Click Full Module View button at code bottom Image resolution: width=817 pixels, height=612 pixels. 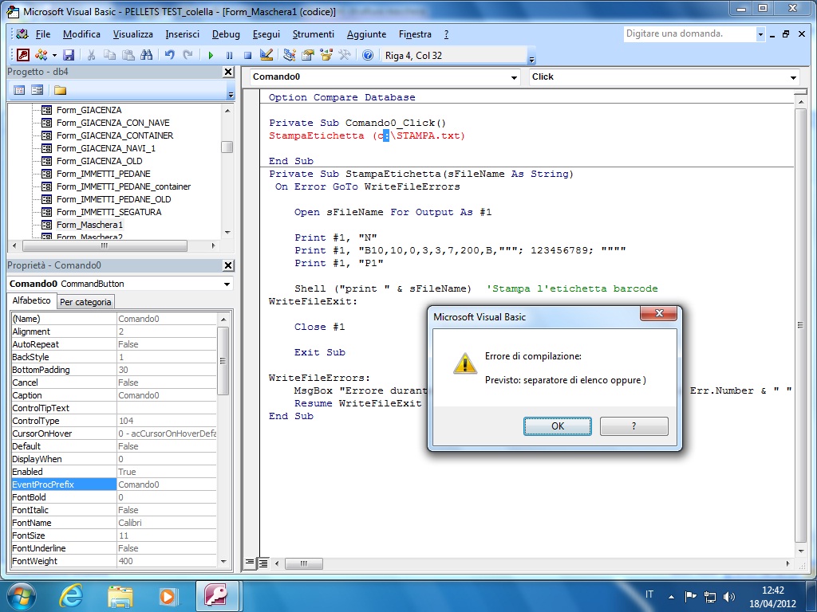pyautogui.click(x=263, y=563)
